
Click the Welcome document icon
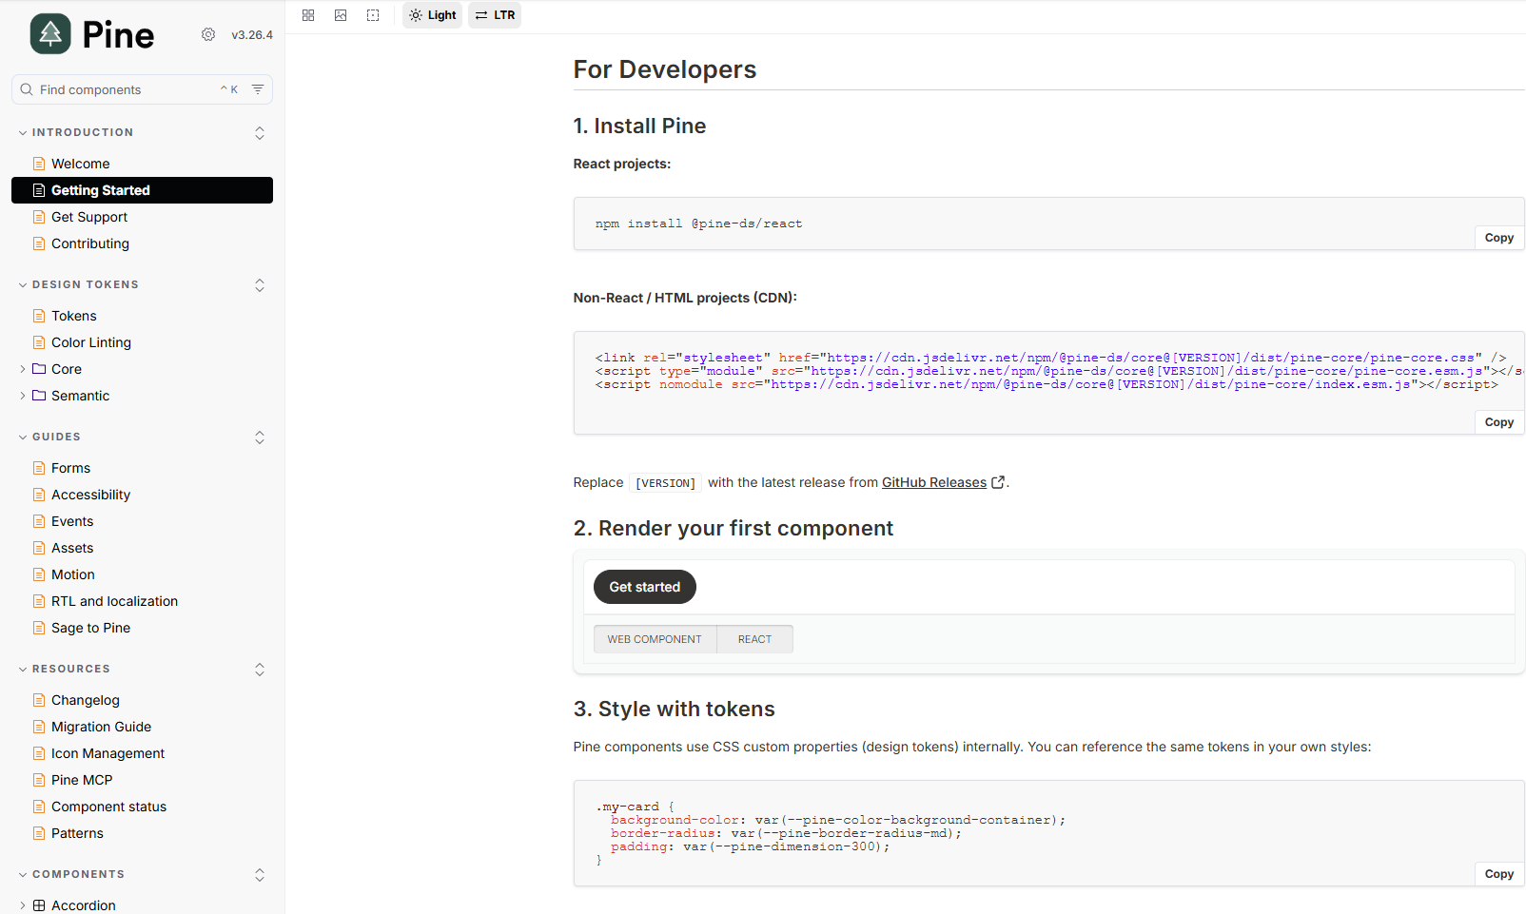tap(39, 164)
